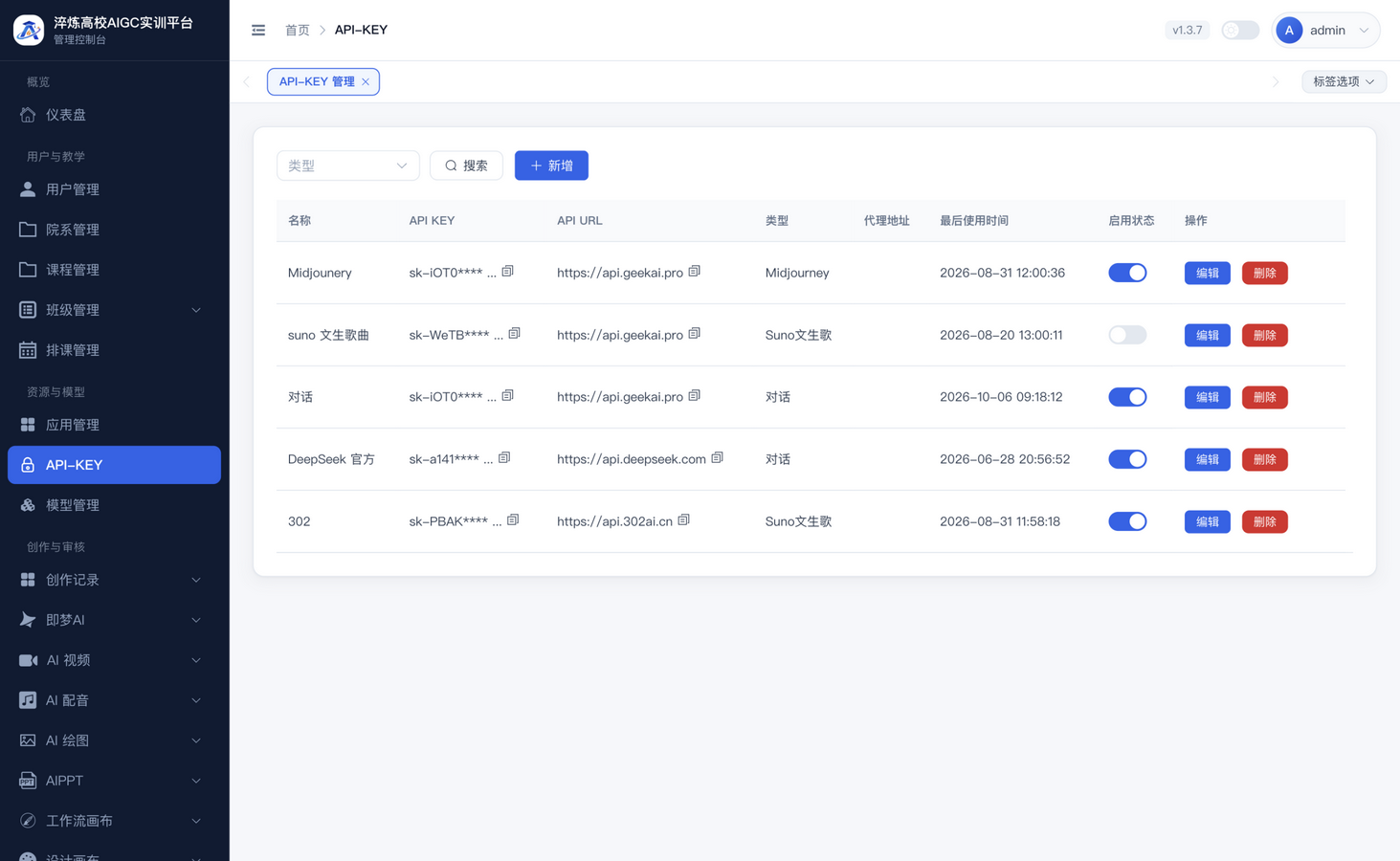Edit the Midjounery API key entry
This screenshot has height=861, width=1400.
click(1208, 273)
